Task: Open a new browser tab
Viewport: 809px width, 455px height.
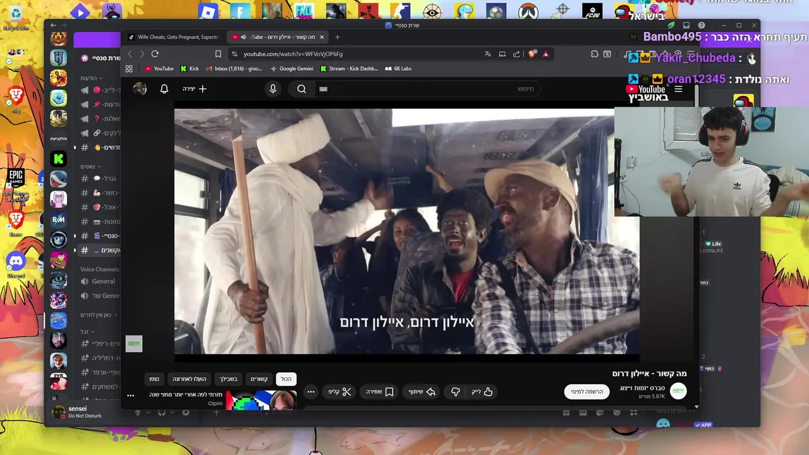Action: [337, 37]
